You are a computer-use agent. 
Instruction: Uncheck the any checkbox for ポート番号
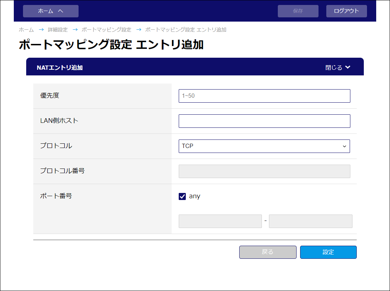[182, 196]
